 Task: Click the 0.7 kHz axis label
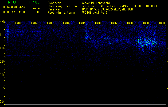point(2,88)
